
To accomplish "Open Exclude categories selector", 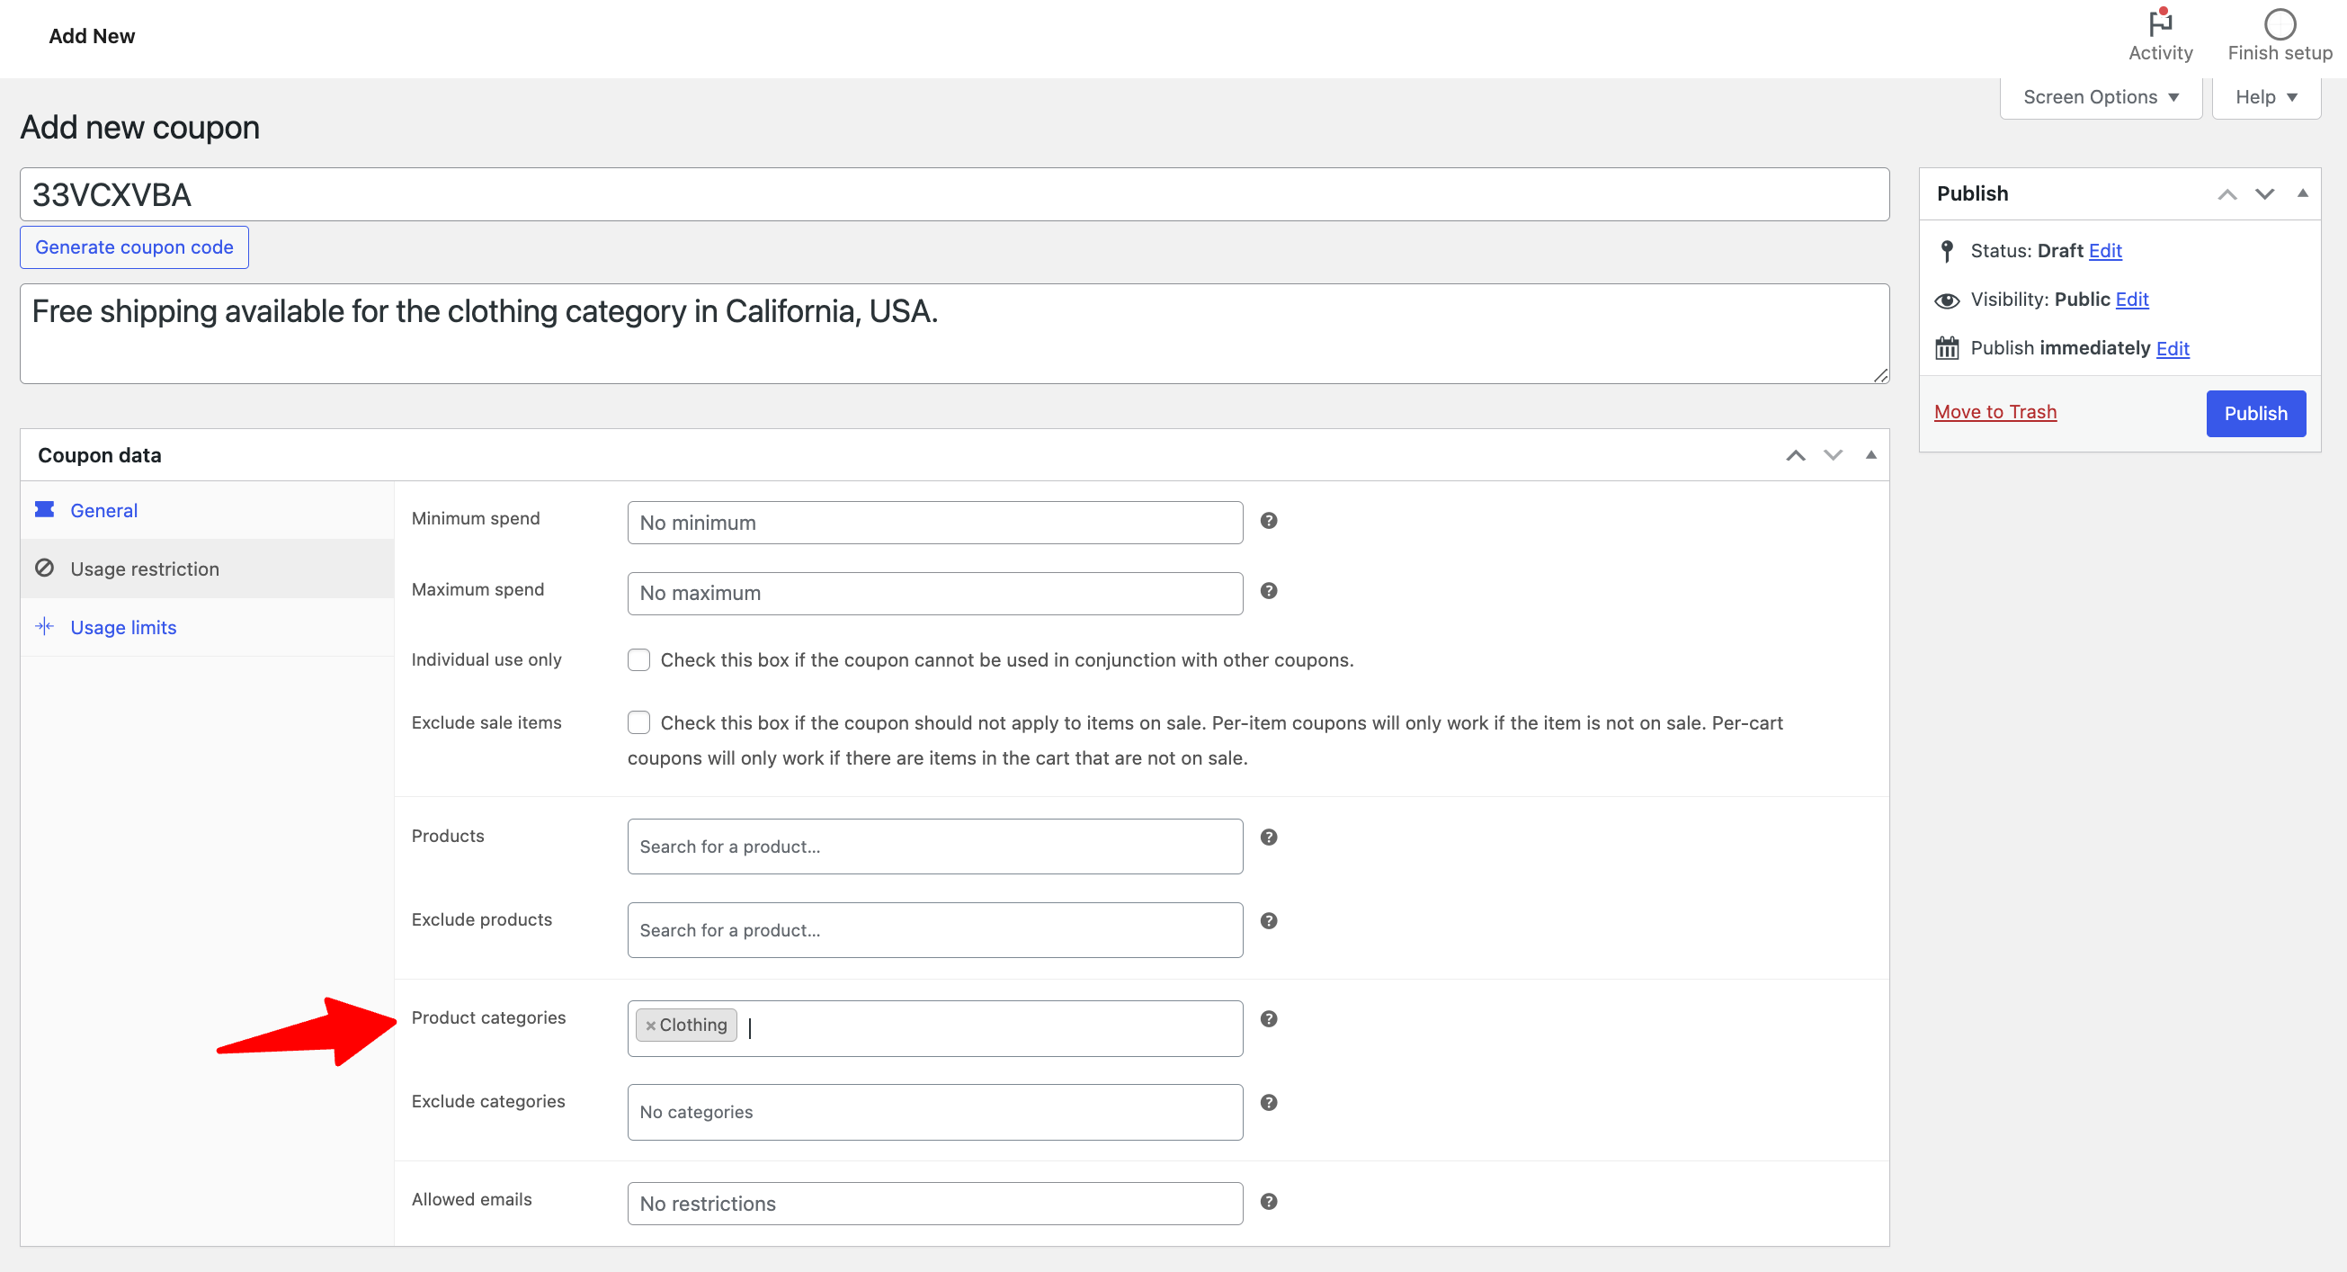I will click(x=935, y=1113).
